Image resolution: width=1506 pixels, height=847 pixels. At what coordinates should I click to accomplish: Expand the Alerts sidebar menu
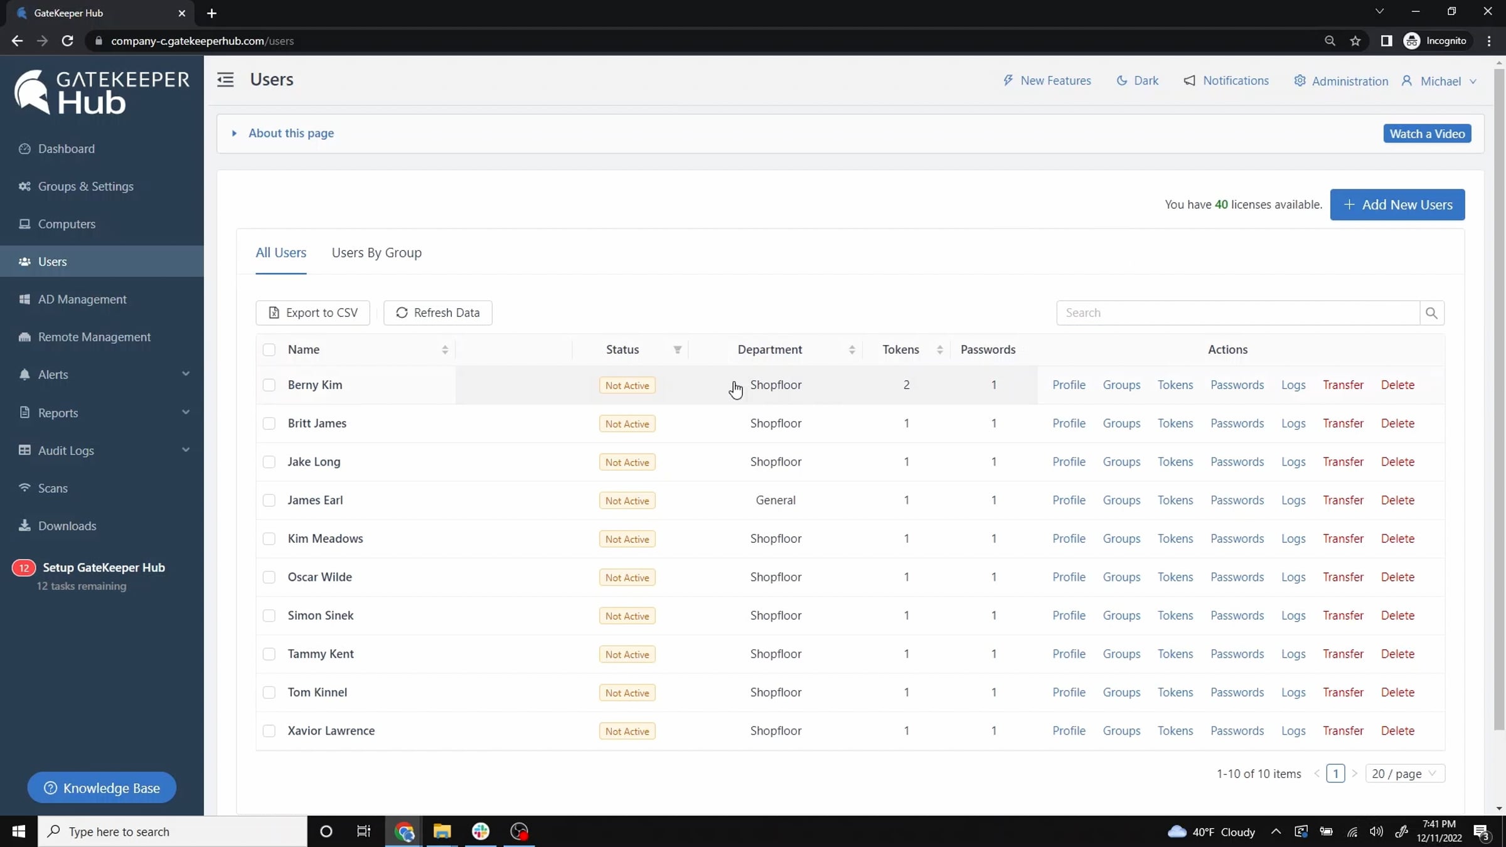coord(102,375)
